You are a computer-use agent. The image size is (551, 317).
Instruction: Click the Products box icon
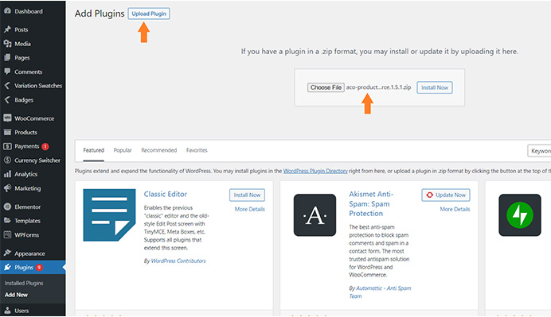tap(7, 132)
